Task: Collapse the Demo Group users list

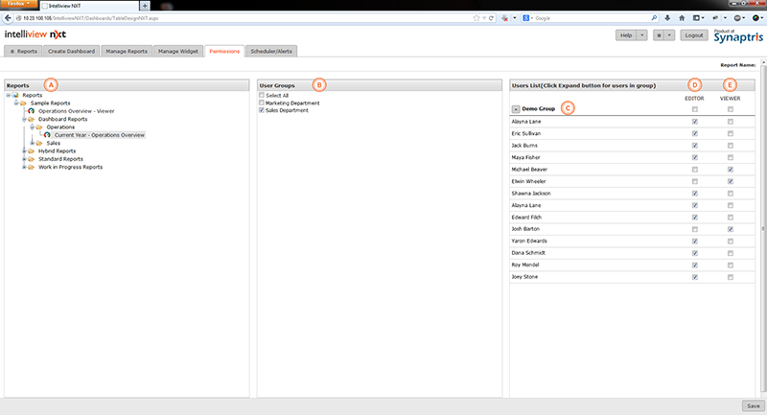Action: [x=516, y=109]
